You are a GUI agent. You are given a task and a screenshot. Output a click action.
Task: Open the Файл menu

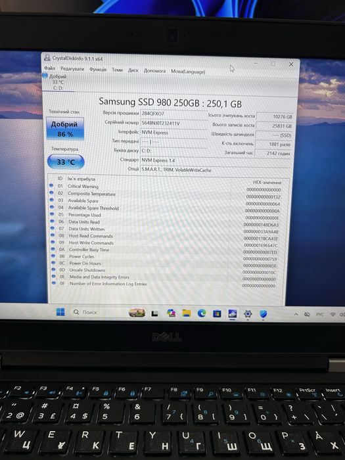coord(49,68)
